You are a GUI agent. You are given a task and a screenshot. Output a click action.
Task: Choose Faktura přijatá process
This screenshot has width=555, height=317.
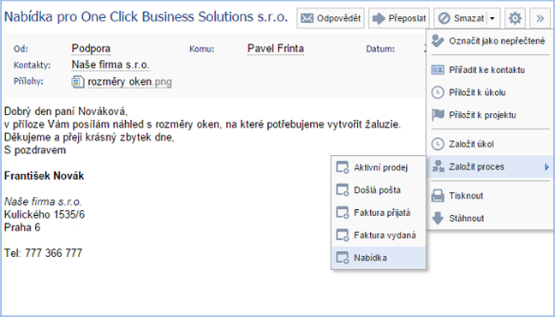pyautogui.click(x=379, y=212)
